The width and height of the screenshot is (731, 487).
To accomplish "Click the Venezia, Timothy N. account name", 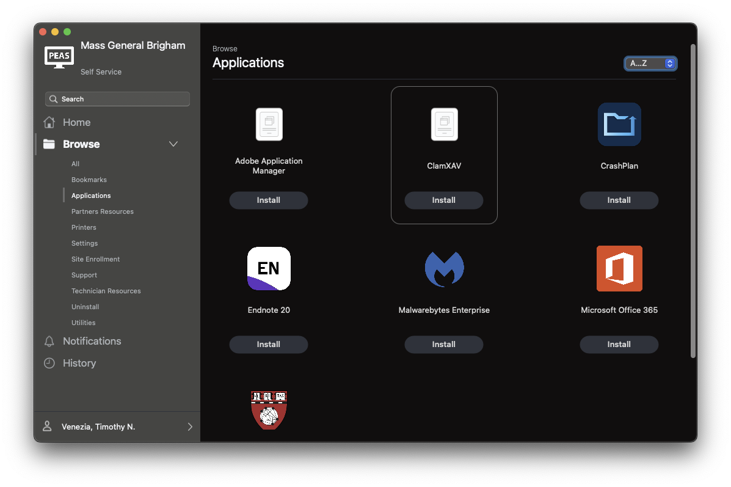I will 98,427.
